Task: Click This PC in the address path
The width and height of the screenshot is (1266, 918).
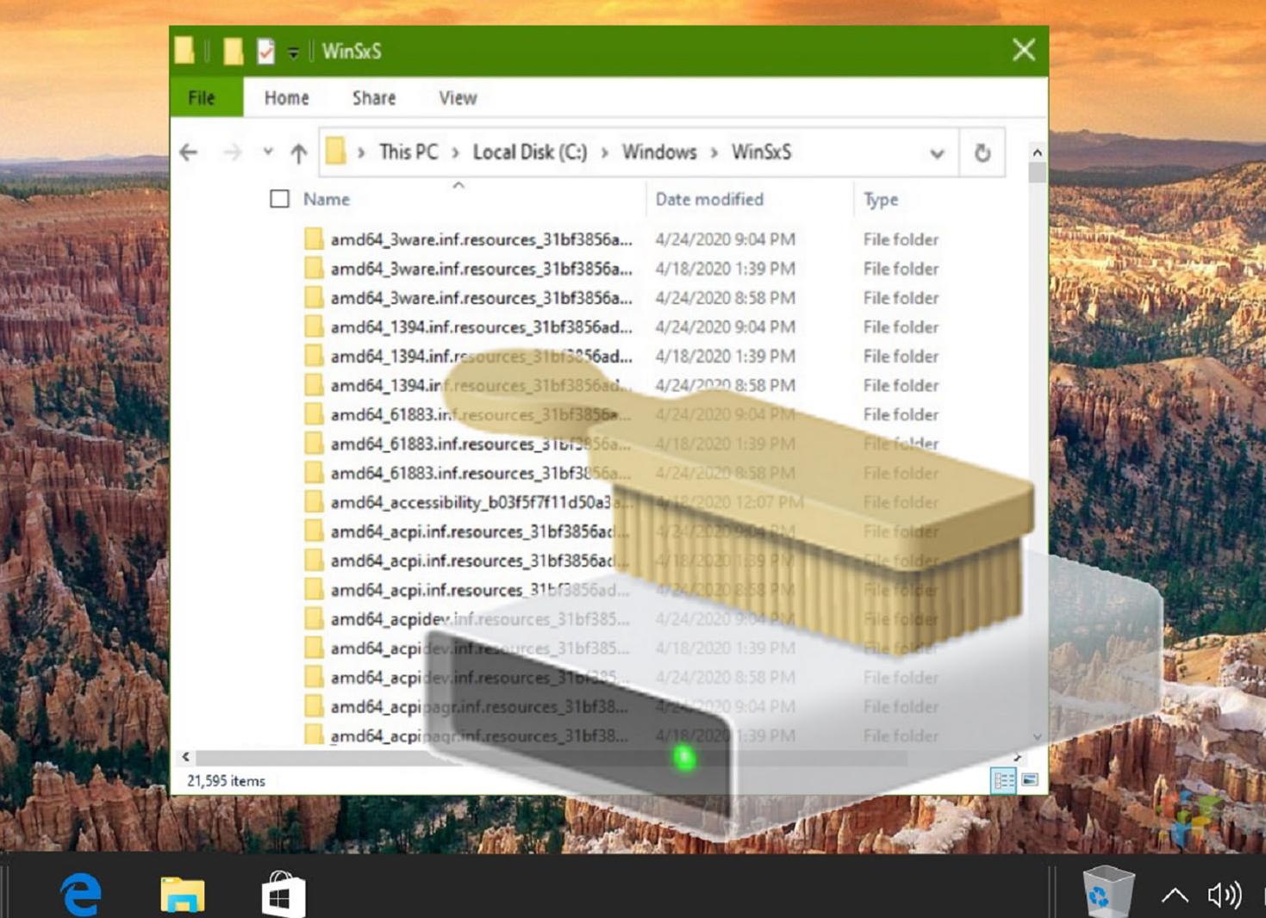Action: pos(408,152)
